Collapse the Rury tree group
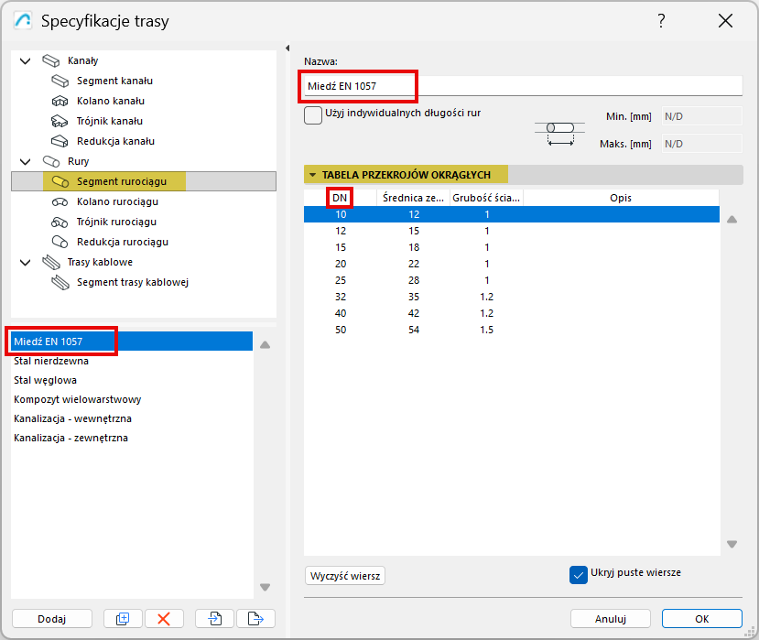Viewport: 759px width, 640px height. pyautogui.click(x=25, y=162)
